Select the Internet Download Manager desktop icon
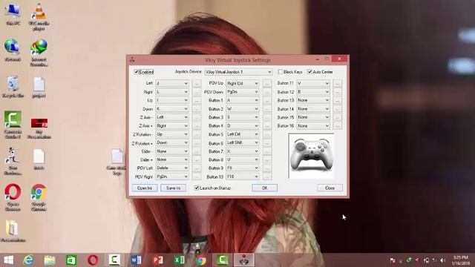475x267 pixels. pos(39,53)
